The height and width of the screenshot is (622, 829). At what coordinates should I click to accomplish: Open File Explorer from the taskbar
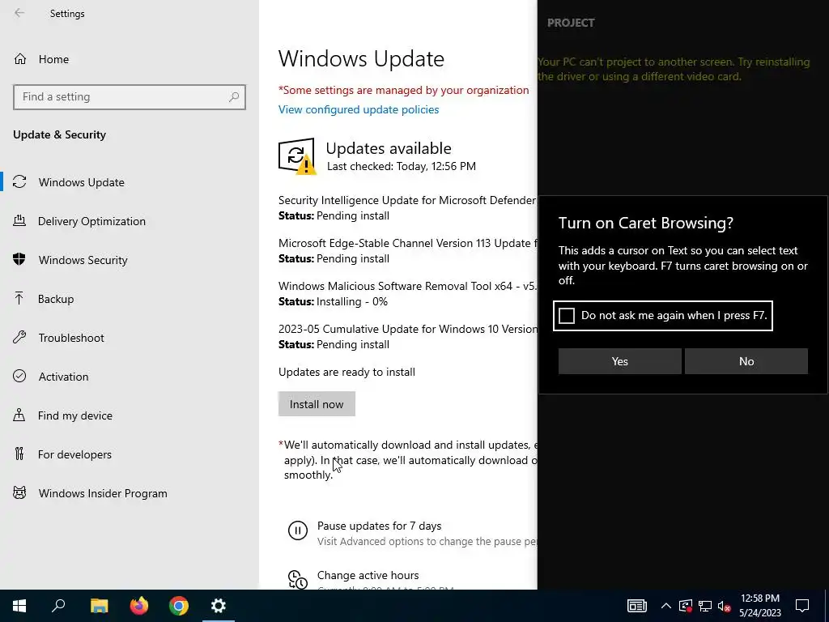99,606
